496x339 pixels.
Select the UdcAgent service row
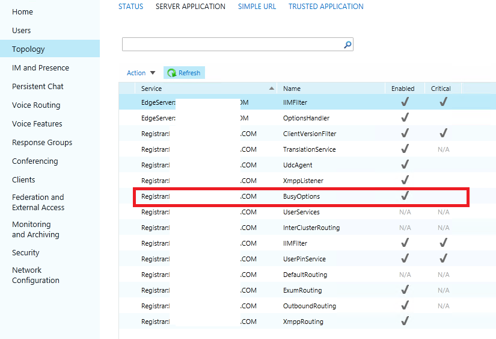pos(298,165)
